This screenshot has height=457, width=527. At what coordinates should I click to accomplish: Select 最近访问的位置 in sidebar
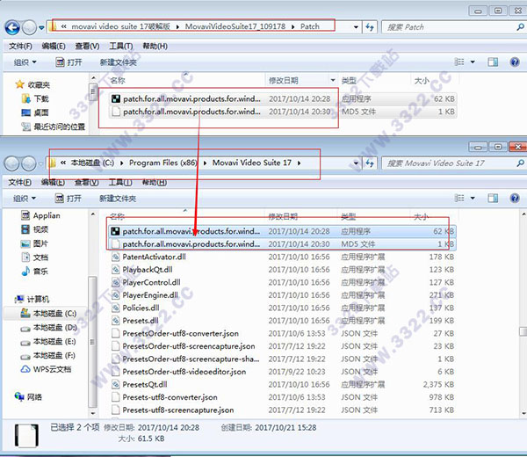[53, 127]
